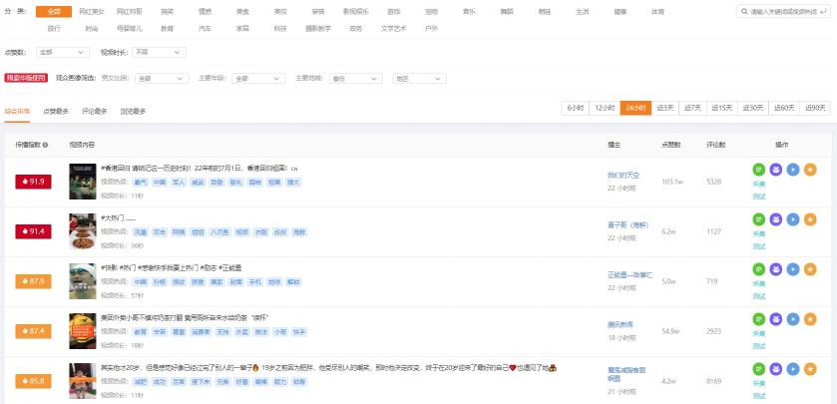Filter by the 母婴育儿 category
Image resolution: width=837 pixels, height=404 pixels.
point(130,29)
